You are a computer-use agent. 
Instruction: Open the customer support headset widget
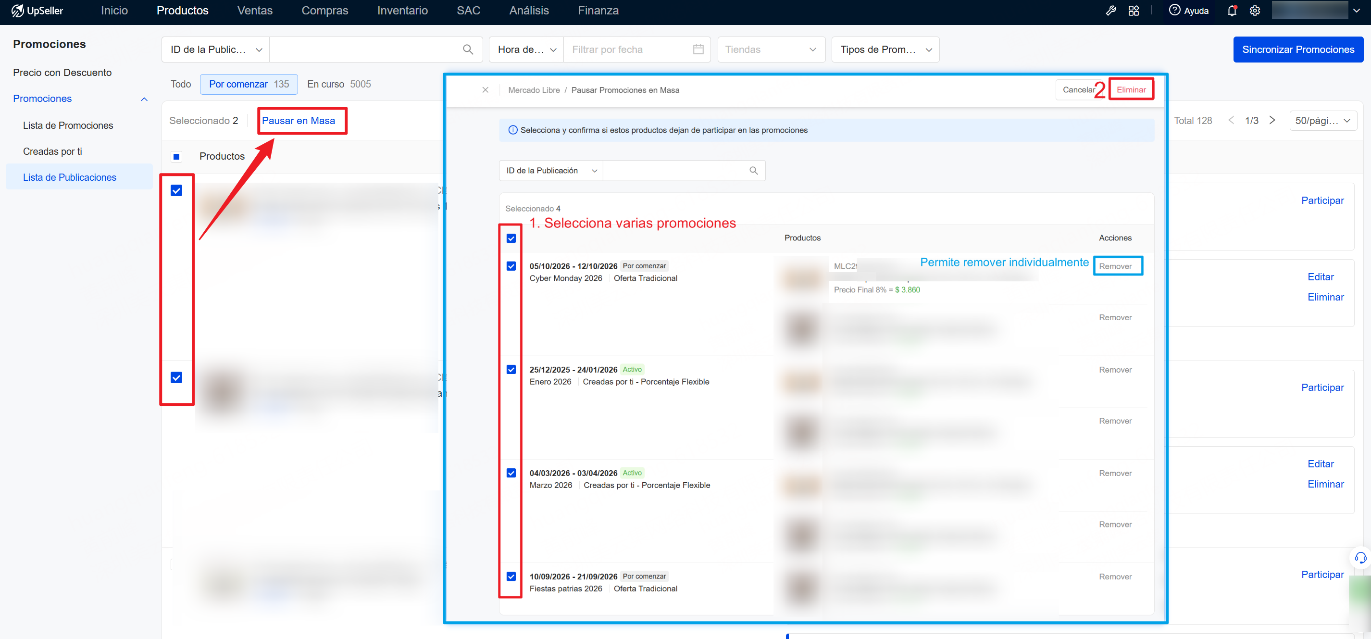click(1360, 558)
